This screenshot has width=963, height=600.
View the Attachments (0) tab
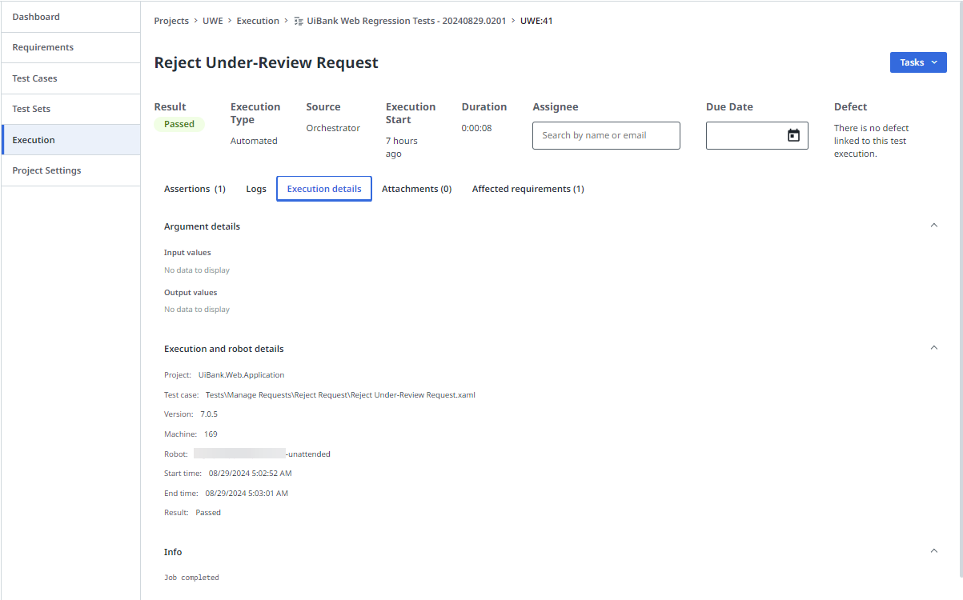click(417, 188)
